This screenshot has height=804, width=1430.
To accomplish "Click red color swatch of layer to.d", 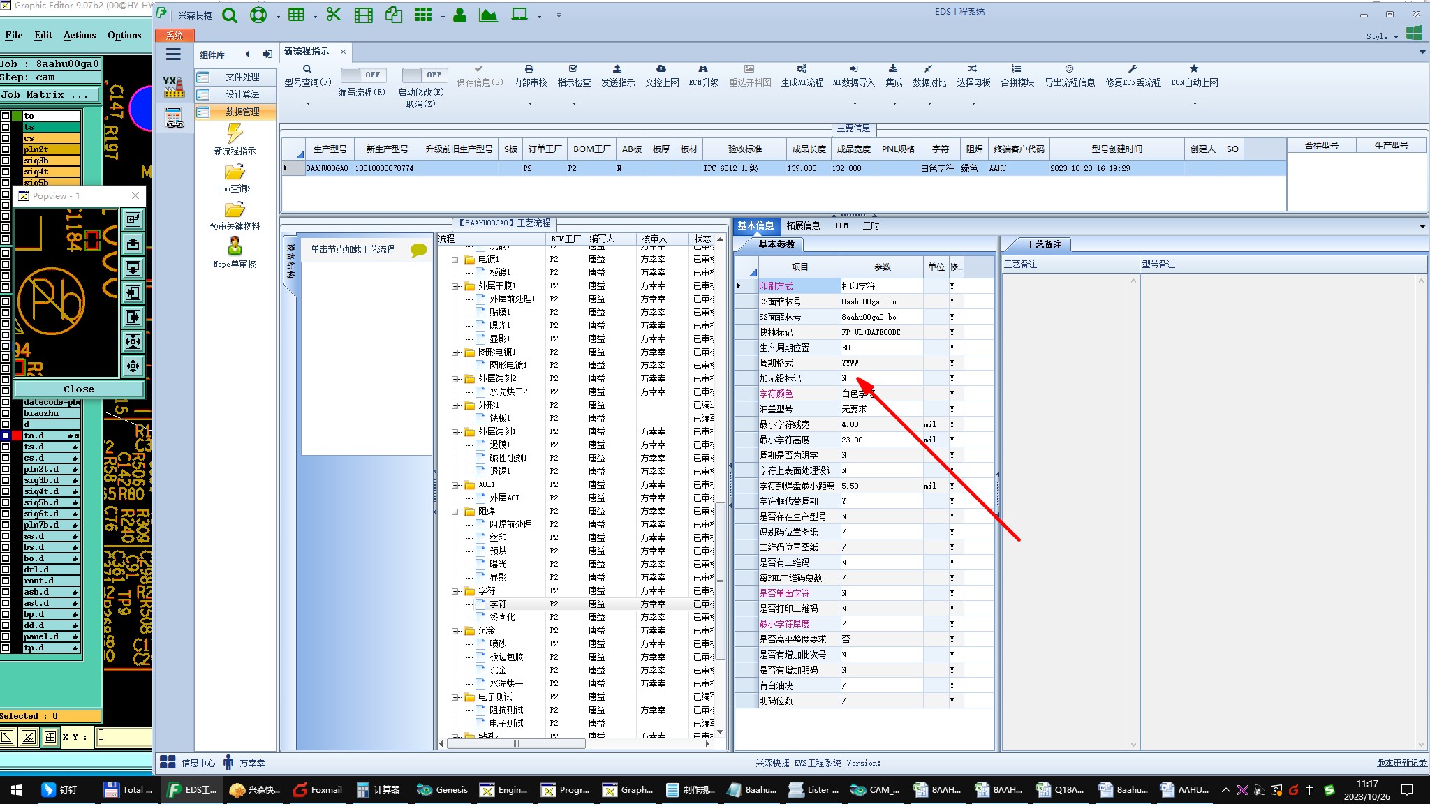I will [17, 435].
